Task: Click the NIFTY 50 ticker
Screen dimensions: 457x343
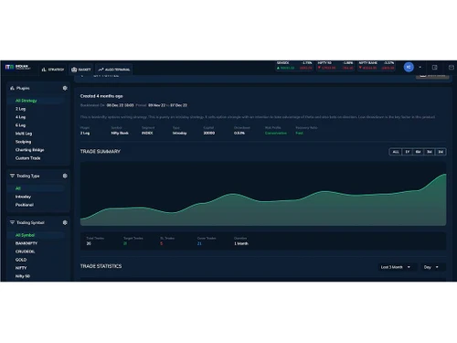Action: 335,66
